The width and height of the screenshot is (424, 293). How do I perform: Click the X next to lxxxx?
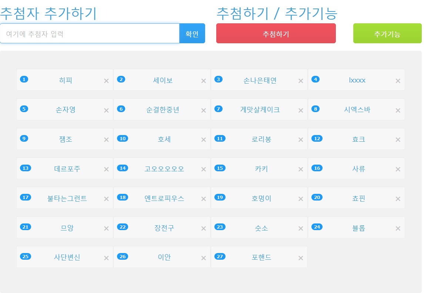398,81
